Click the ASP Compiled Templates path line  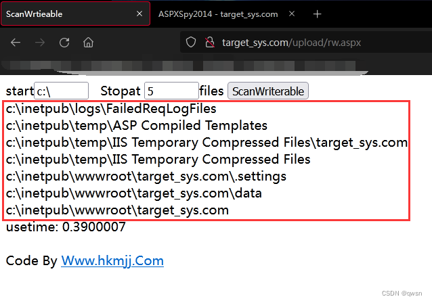click(x=137, y=126)
